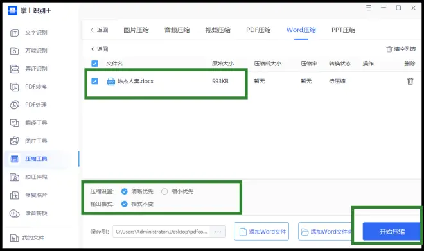The height and width of the screenshot is (251, 424).
Task: Open the hamburger menu in the title bar
Action: [368, 8]
